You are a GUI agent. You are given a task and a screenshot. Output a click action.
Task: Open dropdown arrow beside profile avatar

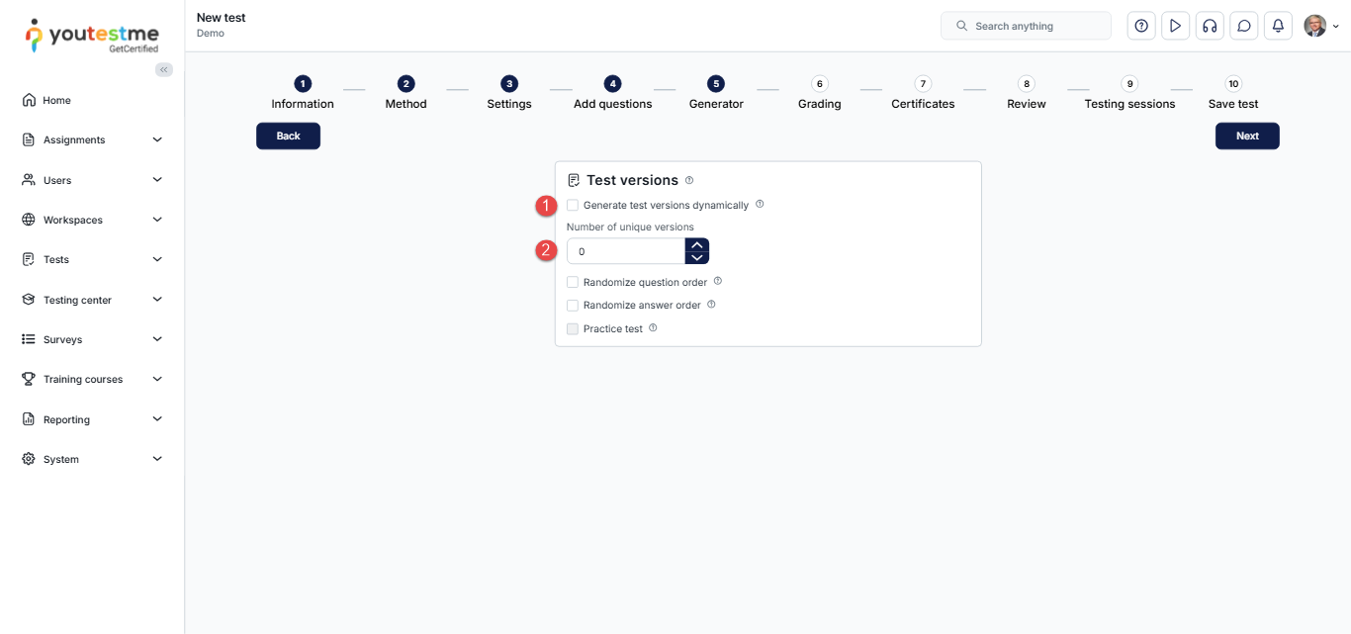pos(1336,27)
